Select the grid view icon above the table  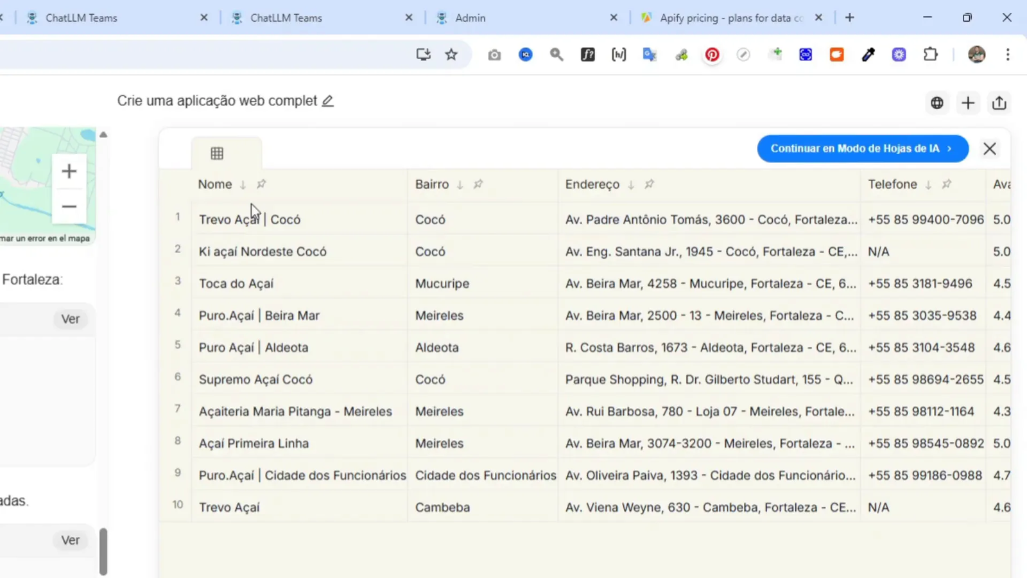click(x=216, y=153)
